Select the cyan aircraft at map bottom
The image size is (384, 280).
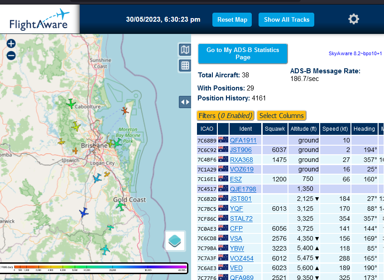[105, 250]
